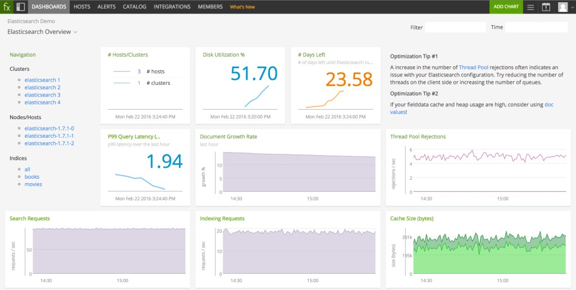Click the '# clusters' legend entry
This screenshot has width=576, height=290.
[x=158, y=83]
